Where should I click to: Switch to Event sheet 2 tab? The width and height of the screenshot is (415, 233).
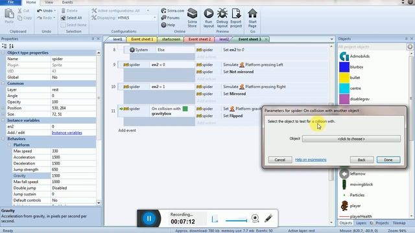(x=200, y=39)
